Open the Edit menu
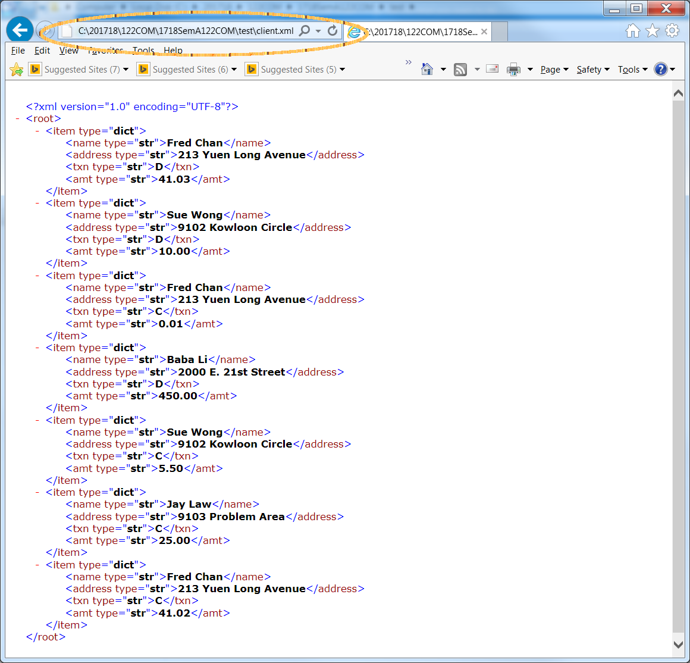Viewport: 690px width, 663px height. point(42,51)
